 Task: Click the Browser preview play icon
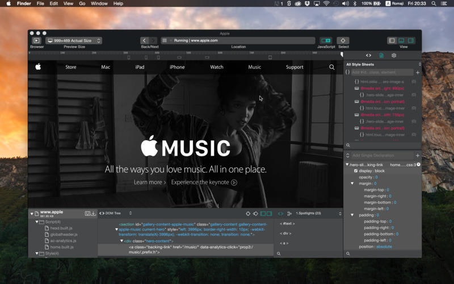tap(36, 40)
